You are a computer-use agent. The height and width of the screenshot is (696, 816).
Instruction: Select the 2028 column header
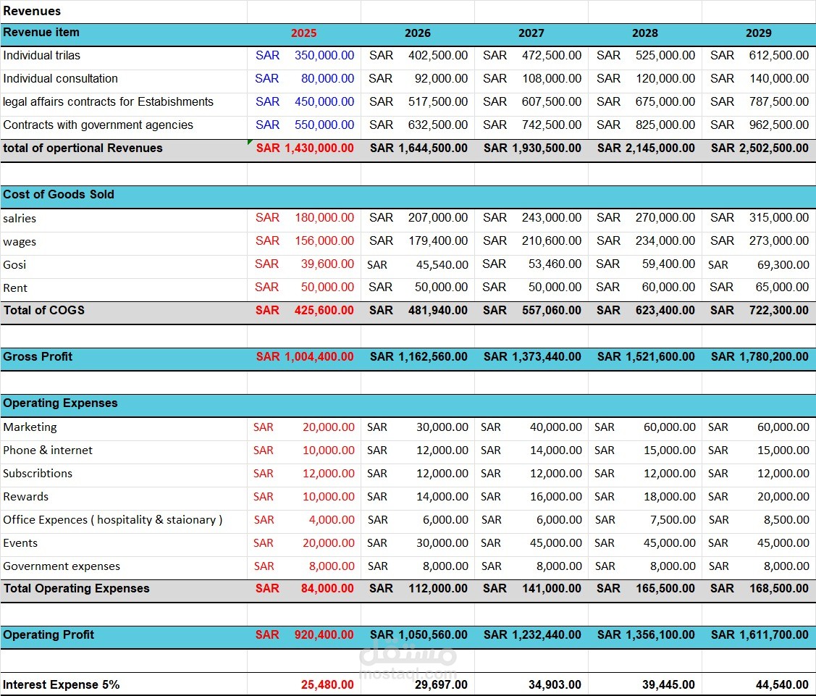[645, 33]
